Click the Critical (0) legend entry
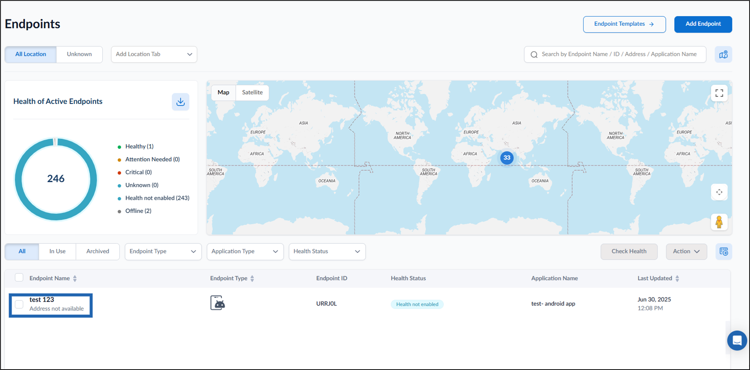 [135, 172]
